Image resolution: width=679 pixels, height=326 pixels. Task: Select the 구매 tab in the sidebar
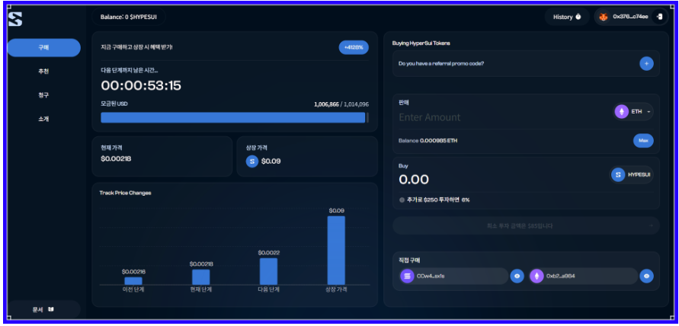click(x=43, y=47)
